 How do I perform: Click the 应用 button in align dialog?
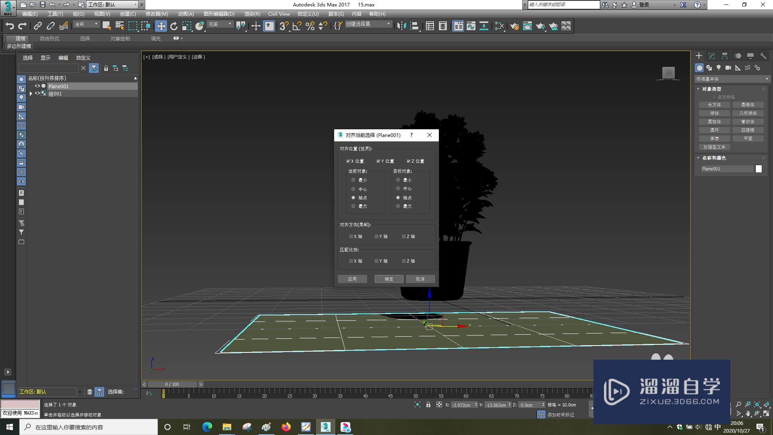point(352,279)
